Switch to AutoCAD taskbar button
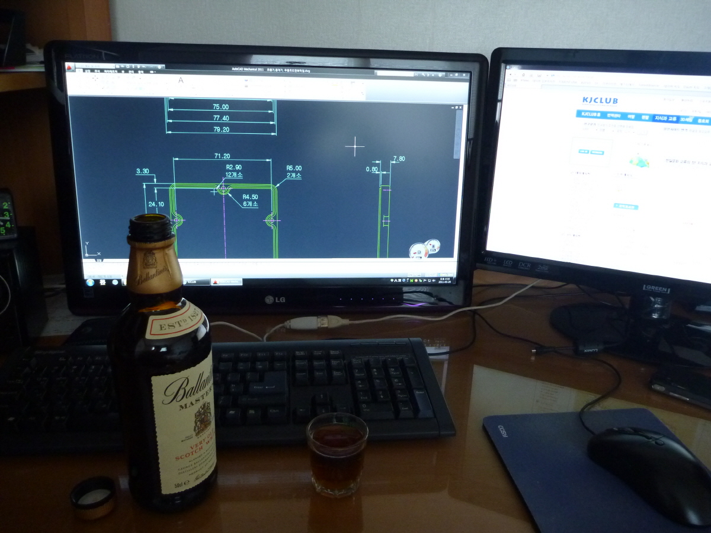Screen dimensions: 711x533 point(226,282)
